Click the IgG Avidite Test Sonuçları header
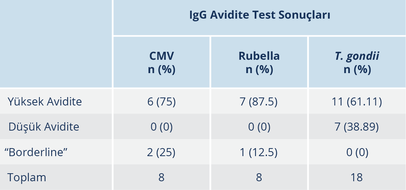Viewport: 406px width, 190px height. click(260, 16)
